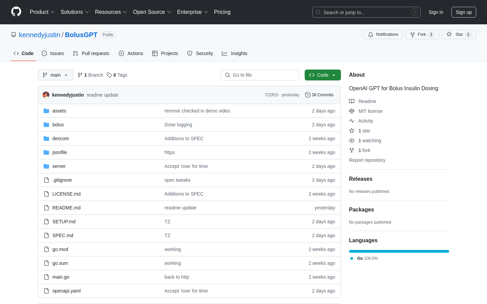
Task: Expand the Open Source menu
Action: tap(152, 12)
